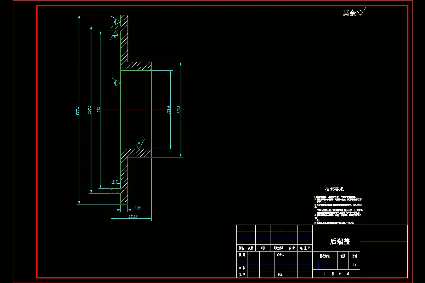Click the 标准化 cell
Image resolution: width=425 pixels, height=283 pixels.
280,255
